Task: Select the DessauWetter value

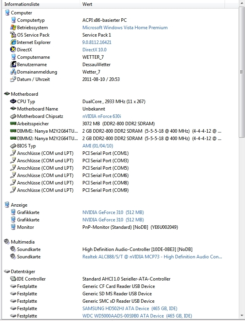Action: pyautogui.click(x=96, y=65)
